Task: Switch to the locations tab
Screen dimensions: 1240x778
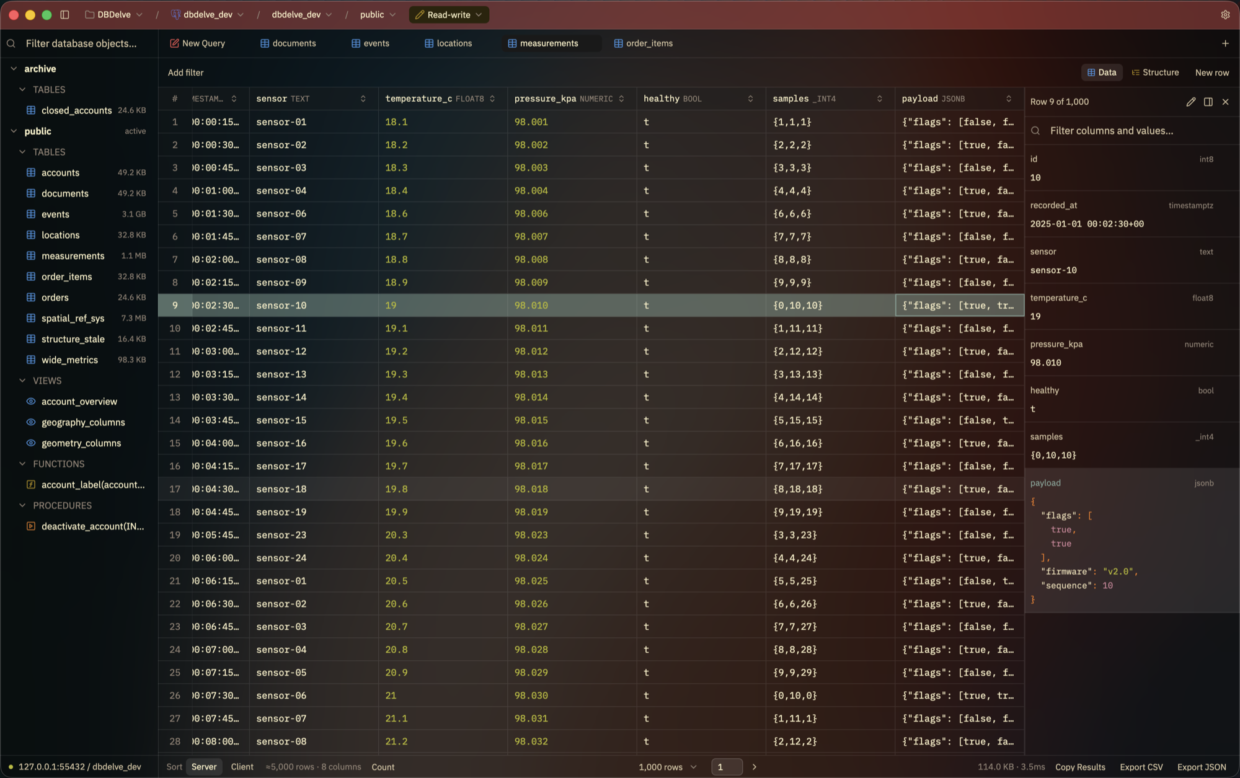Action: click(x=448, y=43)
